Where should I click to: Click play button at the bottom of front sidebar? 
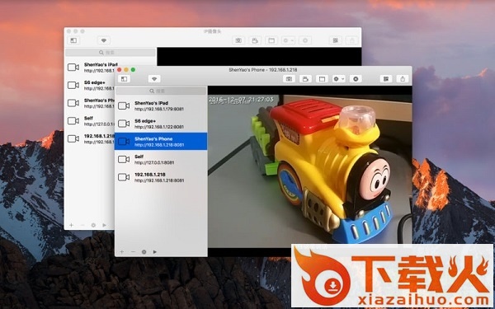(x=155, y=252)
